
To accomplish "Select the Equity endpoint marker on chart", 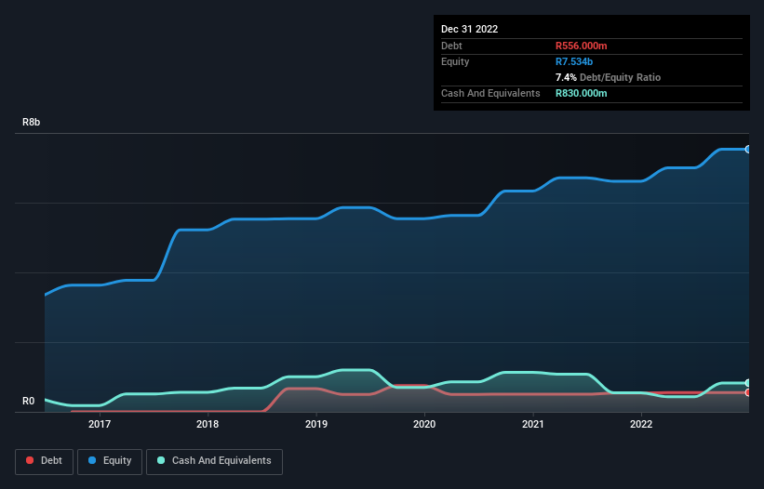I will (748, 150).
